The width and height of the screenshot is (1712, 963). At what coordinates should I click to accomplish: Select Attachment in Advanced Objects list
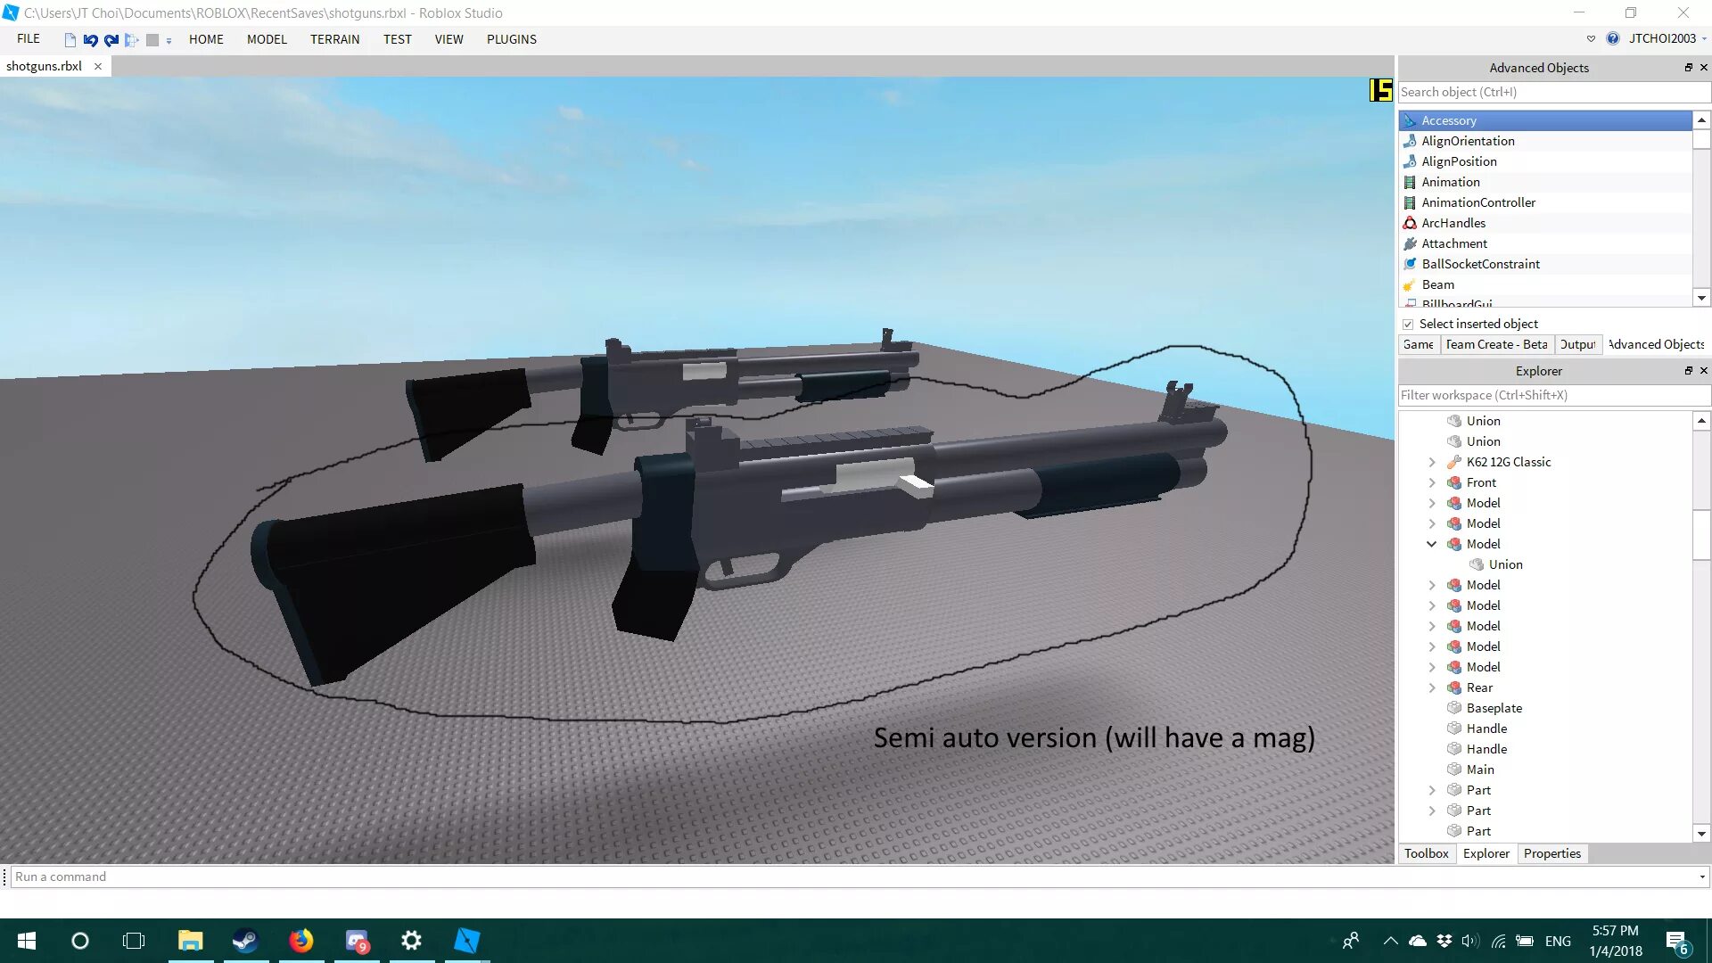[x=1453, y=243]
